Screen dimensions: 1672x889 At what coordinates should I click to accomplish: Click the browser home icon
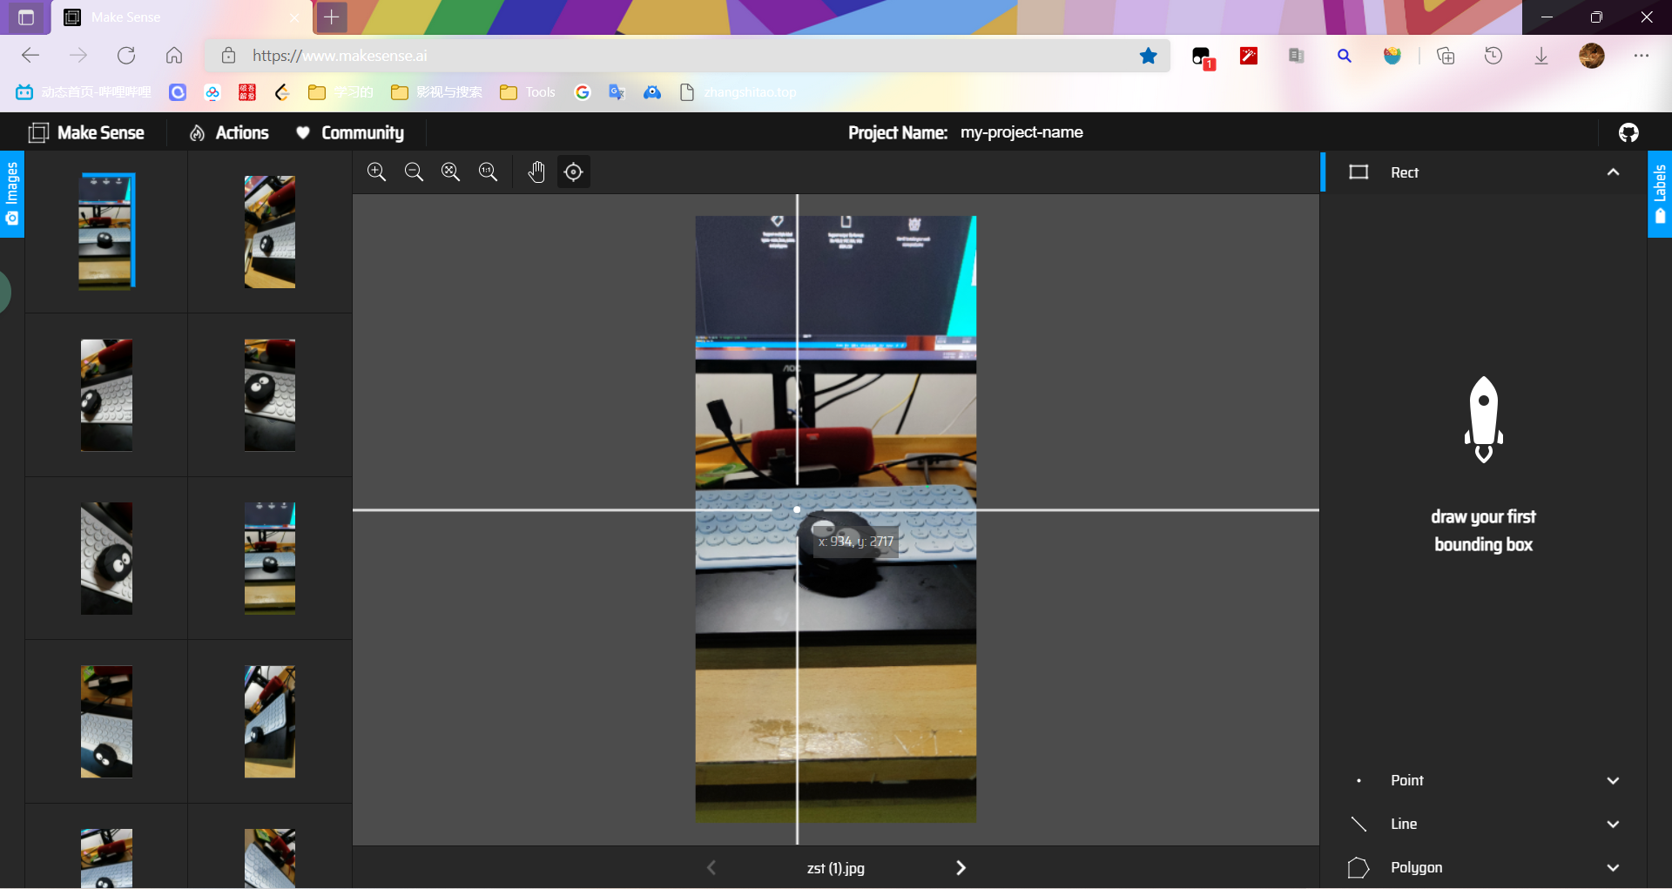[174, 56]
